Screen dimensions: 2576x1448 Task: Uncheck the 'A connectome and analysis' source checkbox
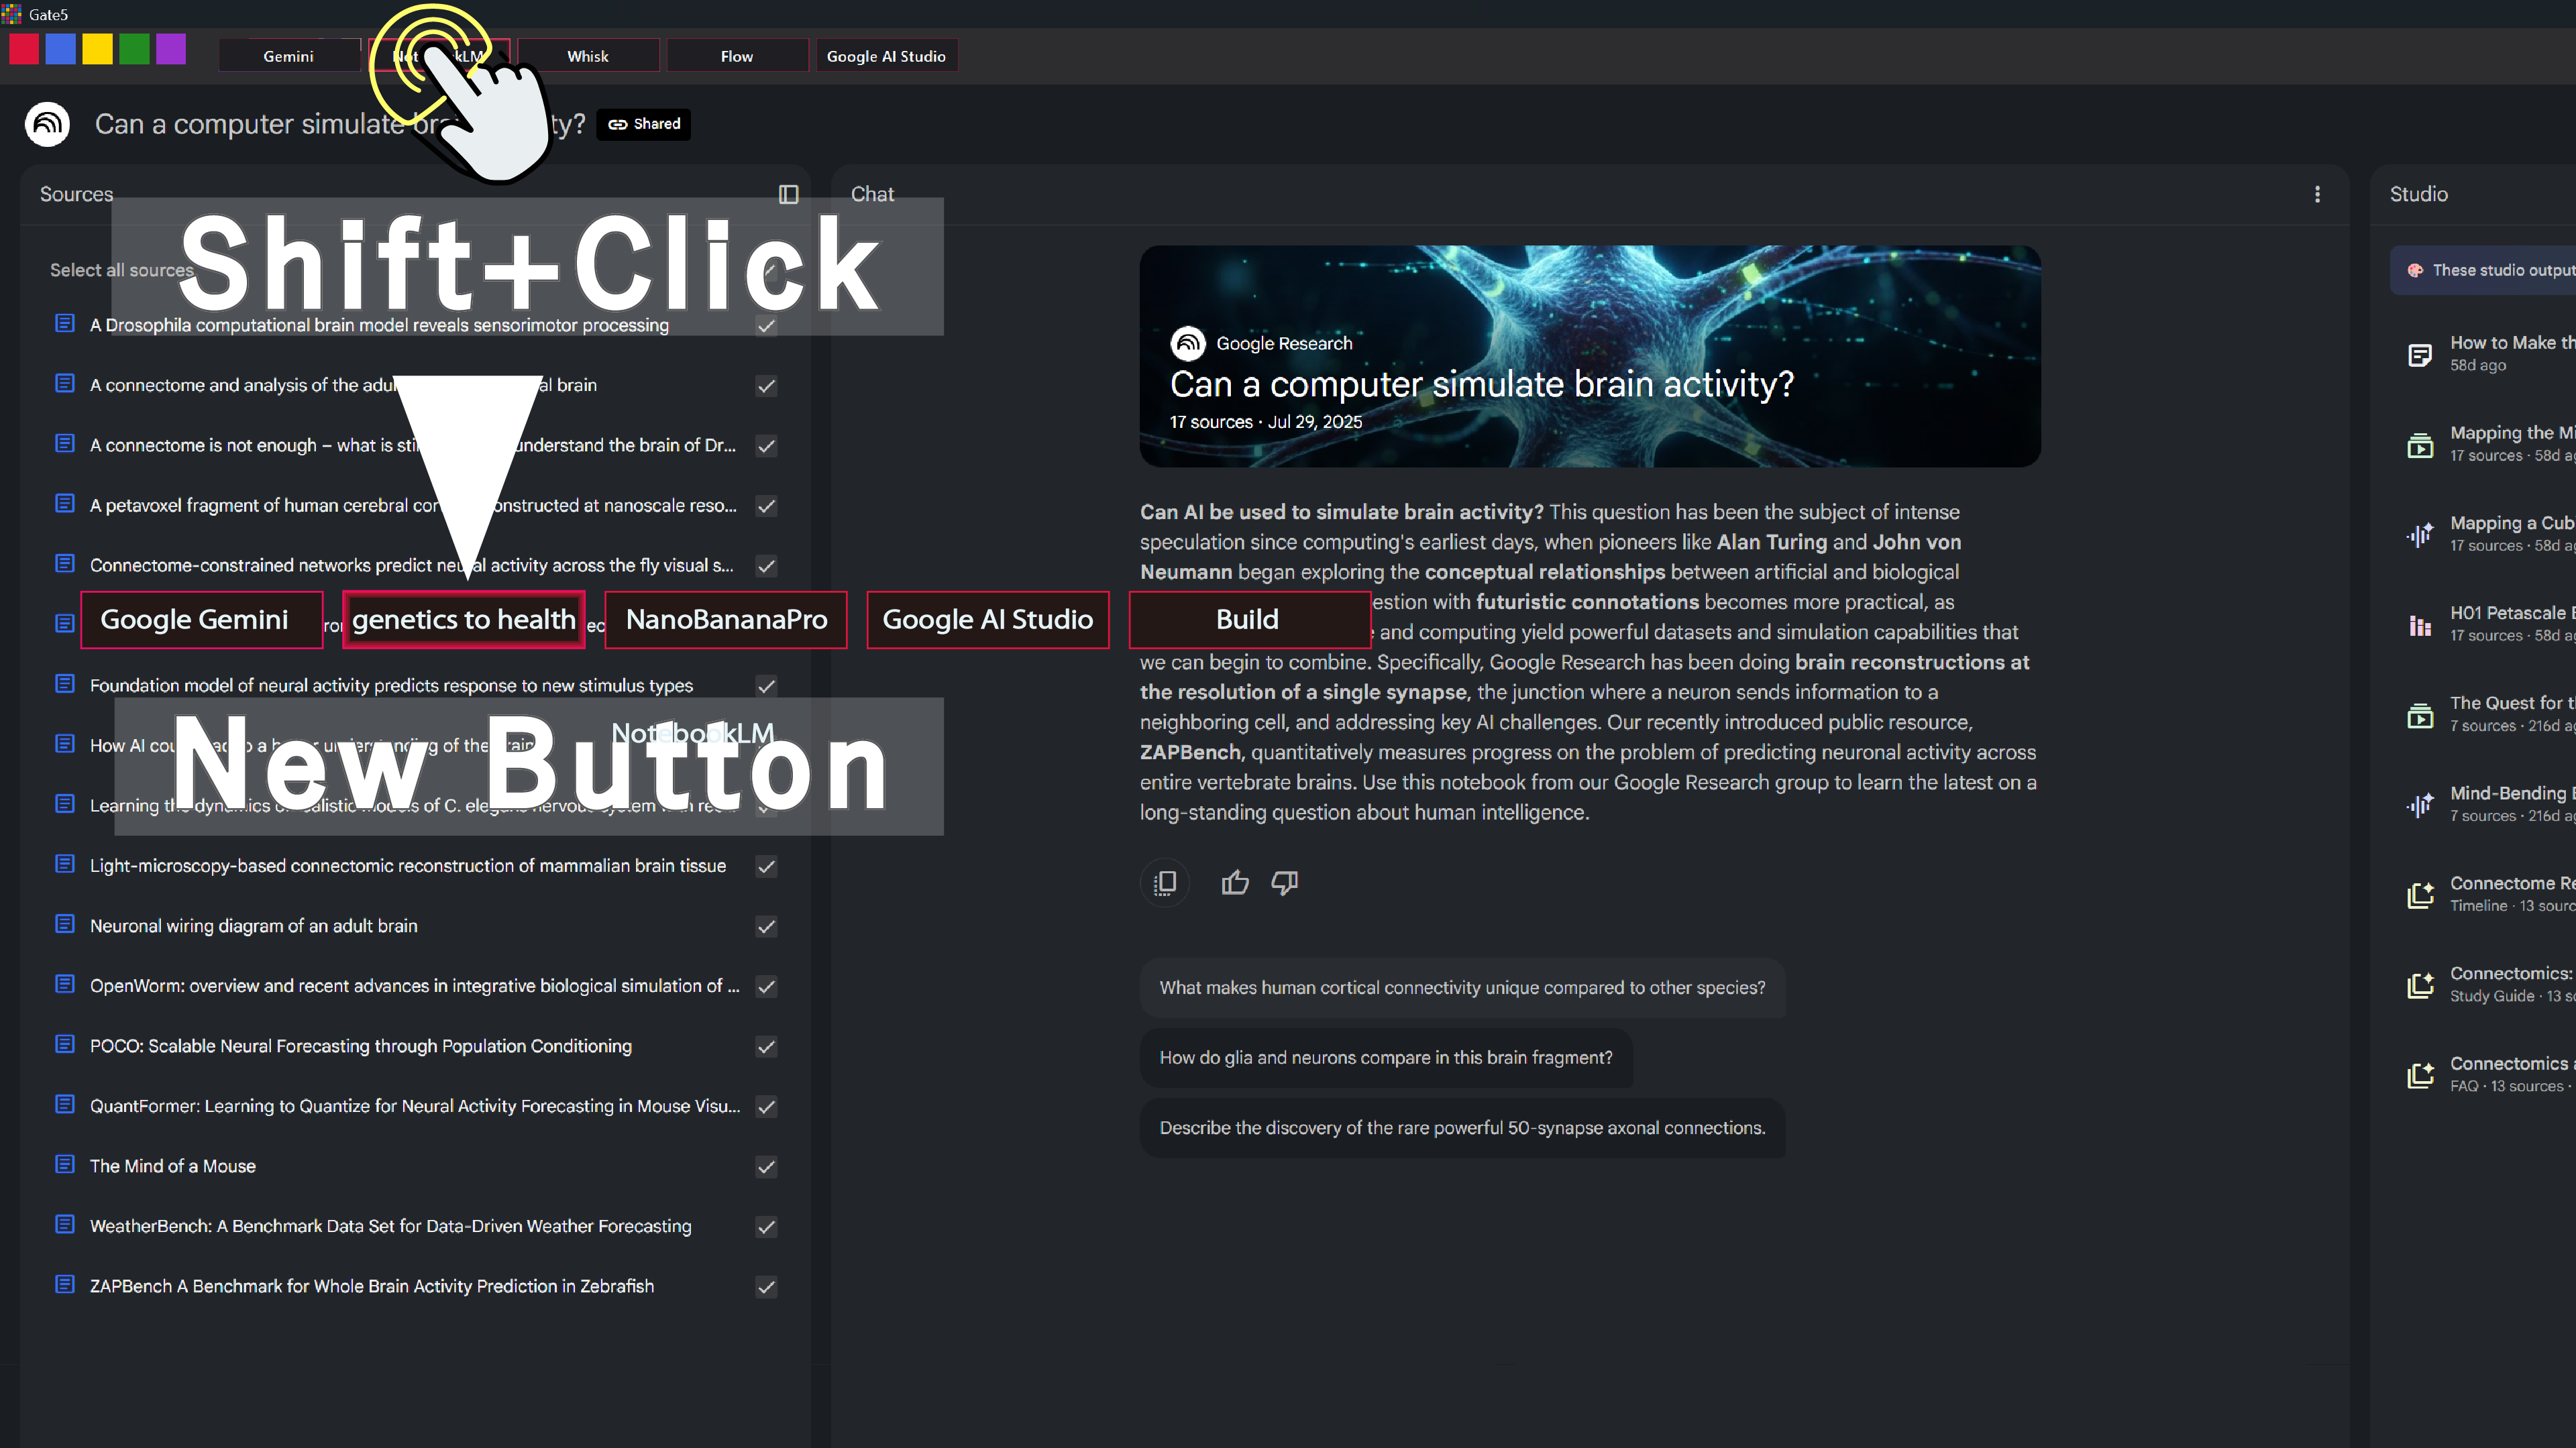(x=766, y=386)
